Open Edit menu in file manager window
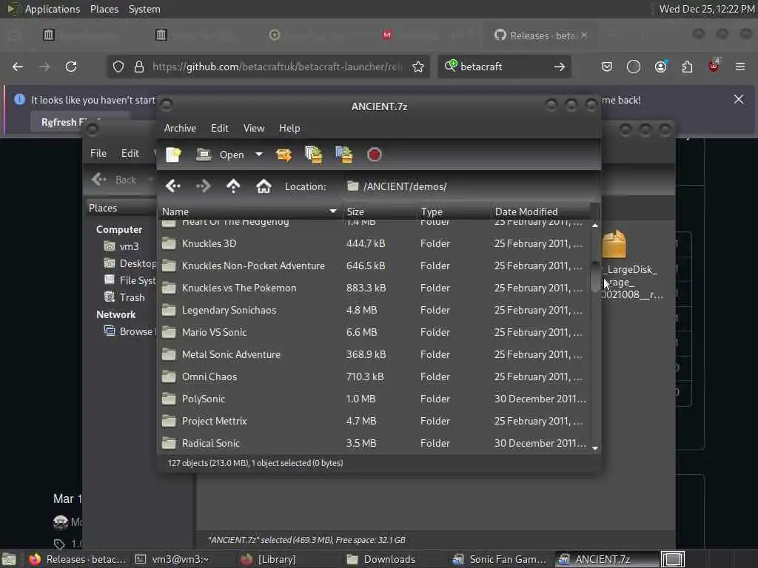This screenshot has width=758, height=568. pyautogui.click(x=130, y=153)
